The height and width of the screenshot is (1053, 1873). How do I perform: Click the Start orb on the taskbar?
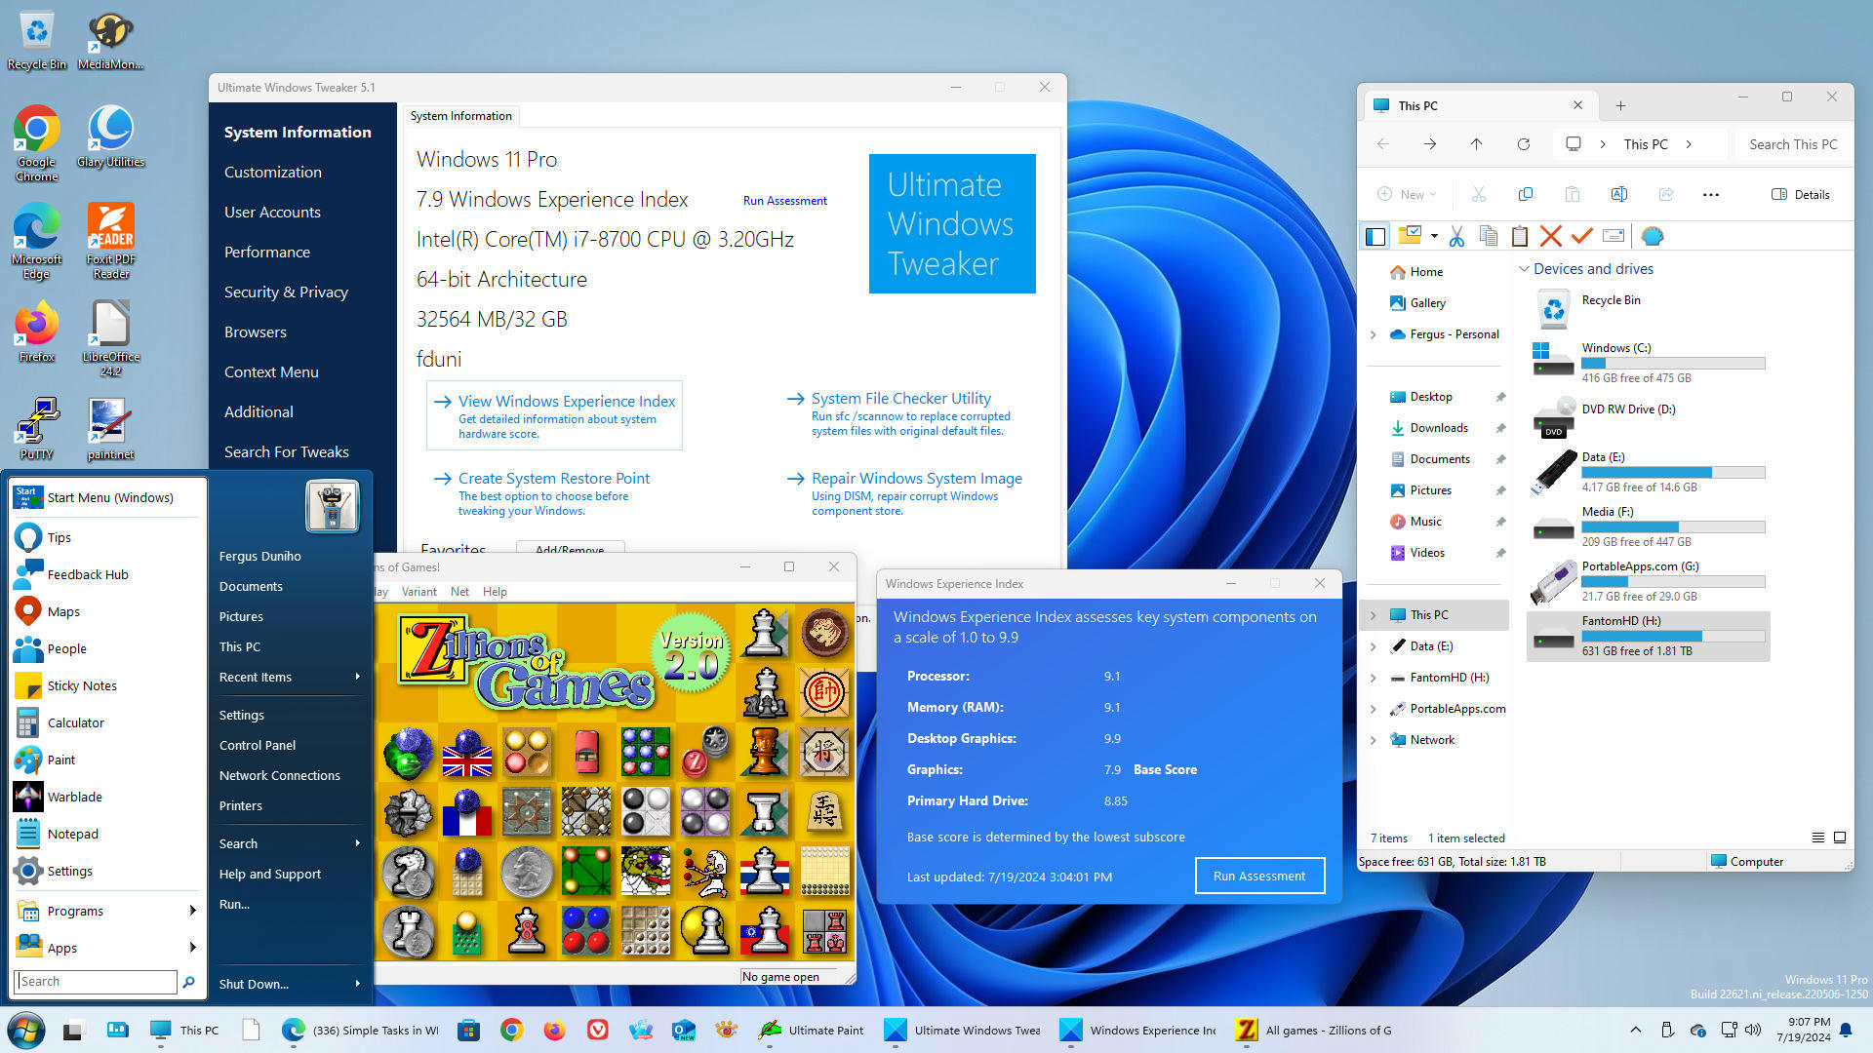[25, 1031]
